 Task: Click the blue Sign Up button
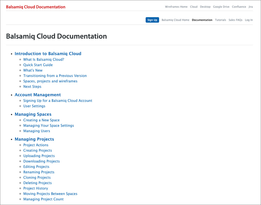(152, 20)
